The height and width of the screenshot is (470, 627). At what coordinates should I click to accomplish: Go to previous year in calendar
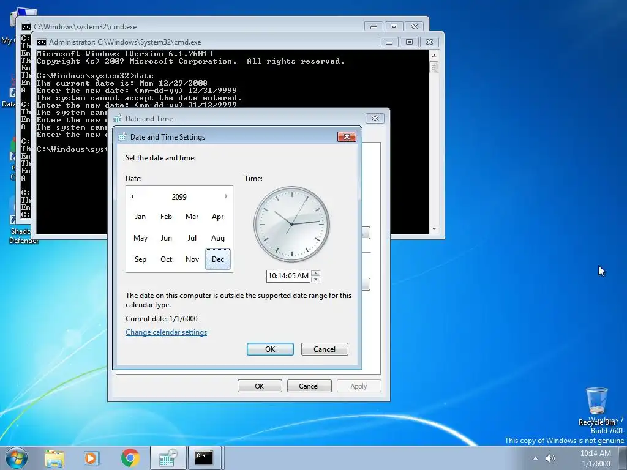tap(132, 196)
